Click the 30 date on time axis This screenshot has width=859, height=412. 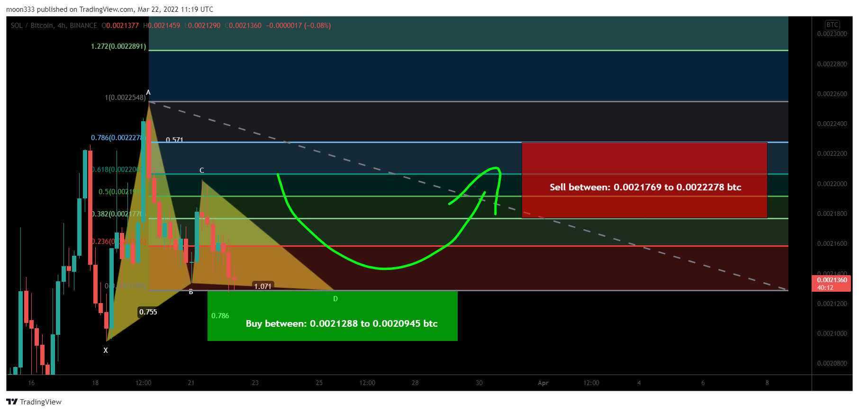click(479, 383)
